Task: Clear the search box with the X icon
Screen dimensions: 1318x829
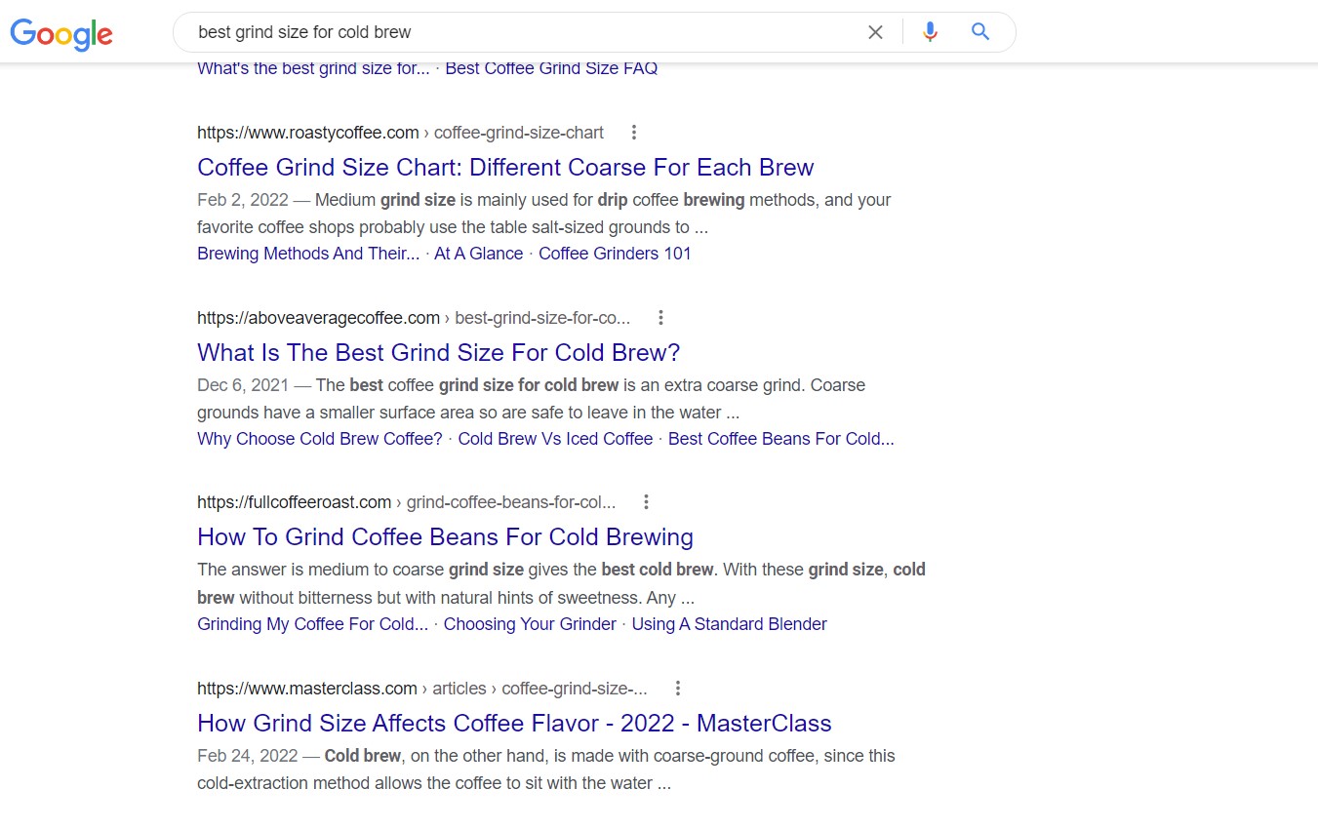Action: pos(875,32)
